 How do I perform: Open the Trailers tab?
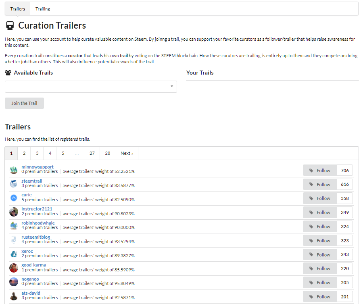pos(18,9)
